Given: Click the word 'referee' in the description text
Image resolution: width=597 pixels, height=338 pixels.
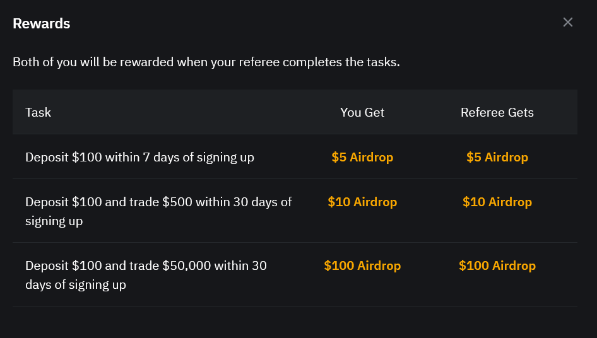Looking at the screenshot, I should [260, 62].
